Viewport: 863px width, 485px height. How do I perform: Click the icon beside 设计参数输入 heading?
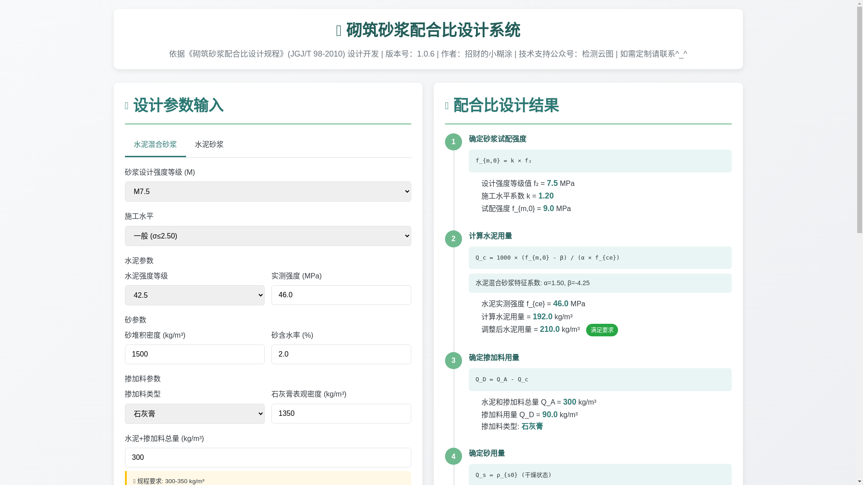127,106
